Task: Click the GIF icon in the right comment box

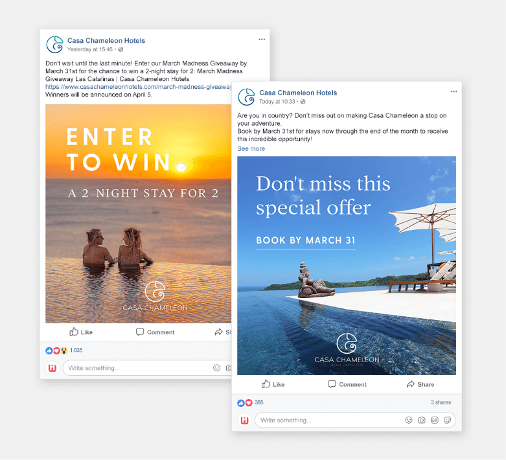Action: point(435,420)
